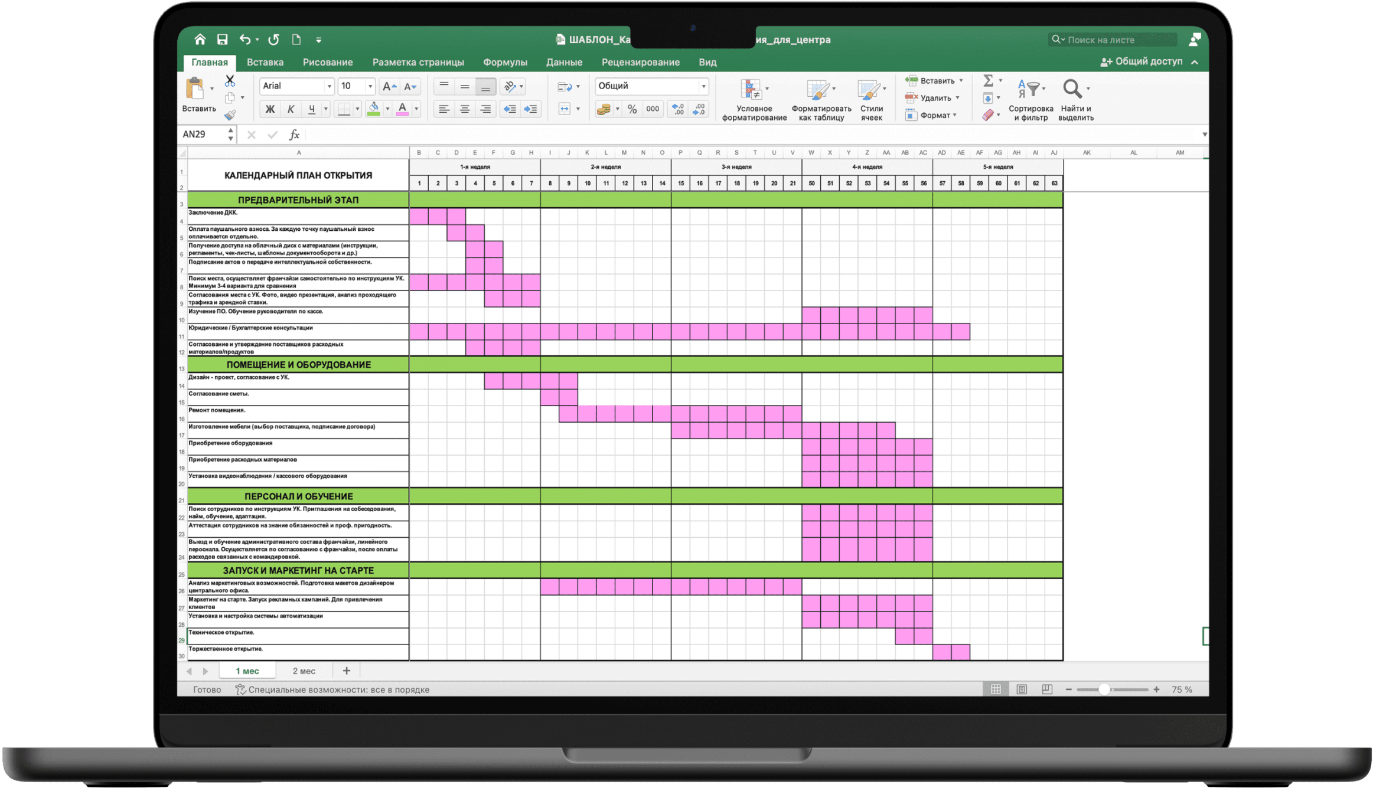This screenshot has height=791, width=1373.
Task: Open the Формулы ribbon tab
Action: (504, 62)
